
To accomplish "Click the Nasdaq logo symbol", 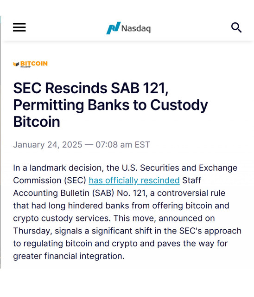I will 113,28.
